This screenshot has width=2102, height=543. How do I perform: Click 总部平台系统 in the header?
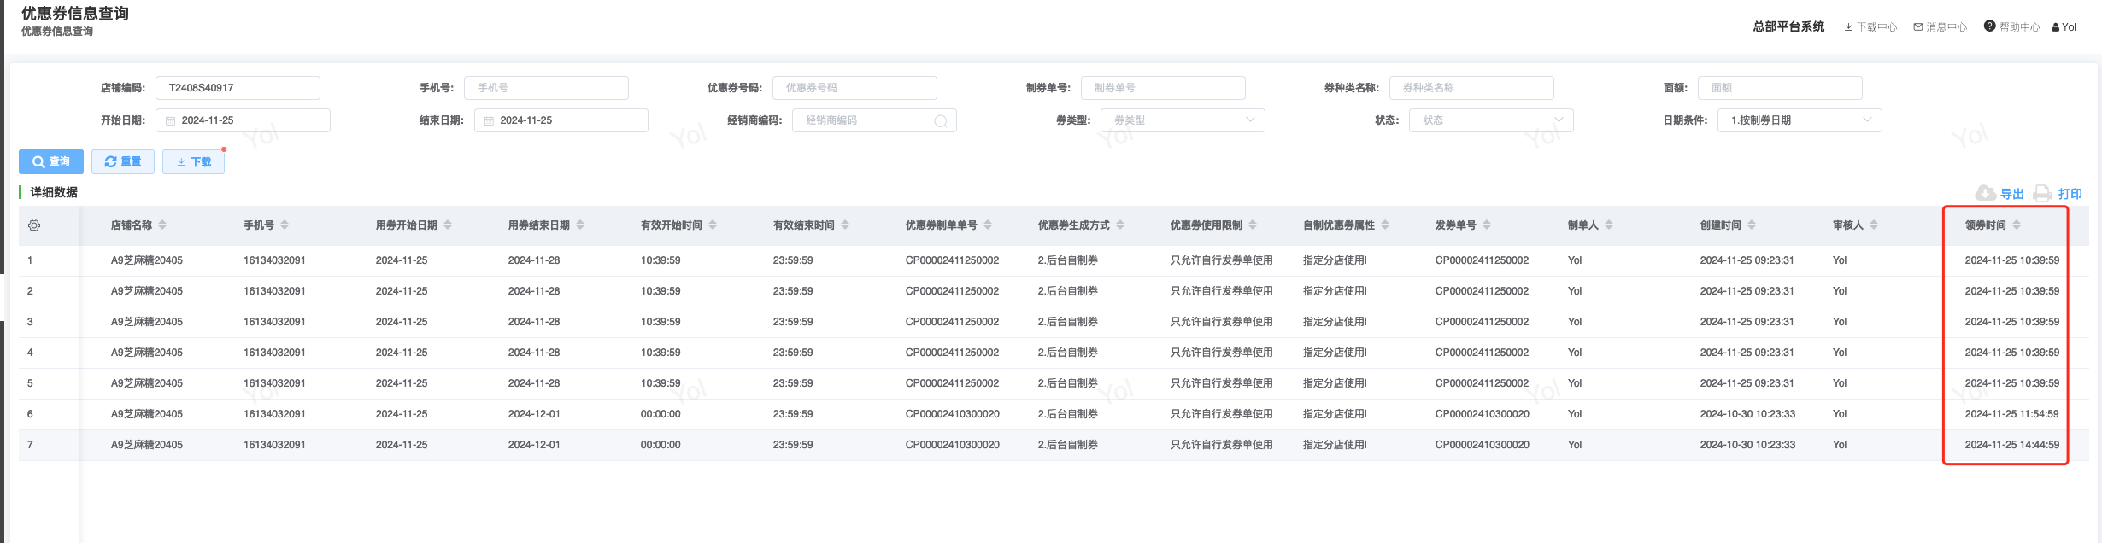click(1788, 26)
